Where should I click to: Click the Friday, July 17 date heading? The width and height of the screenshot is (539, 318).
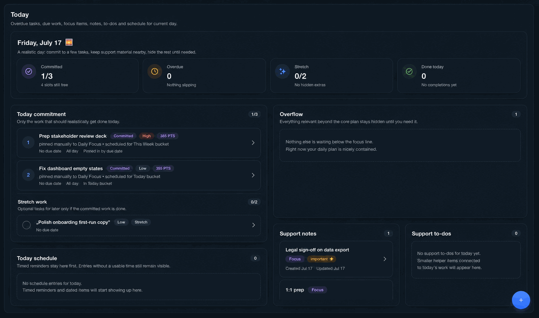(39, 43)
